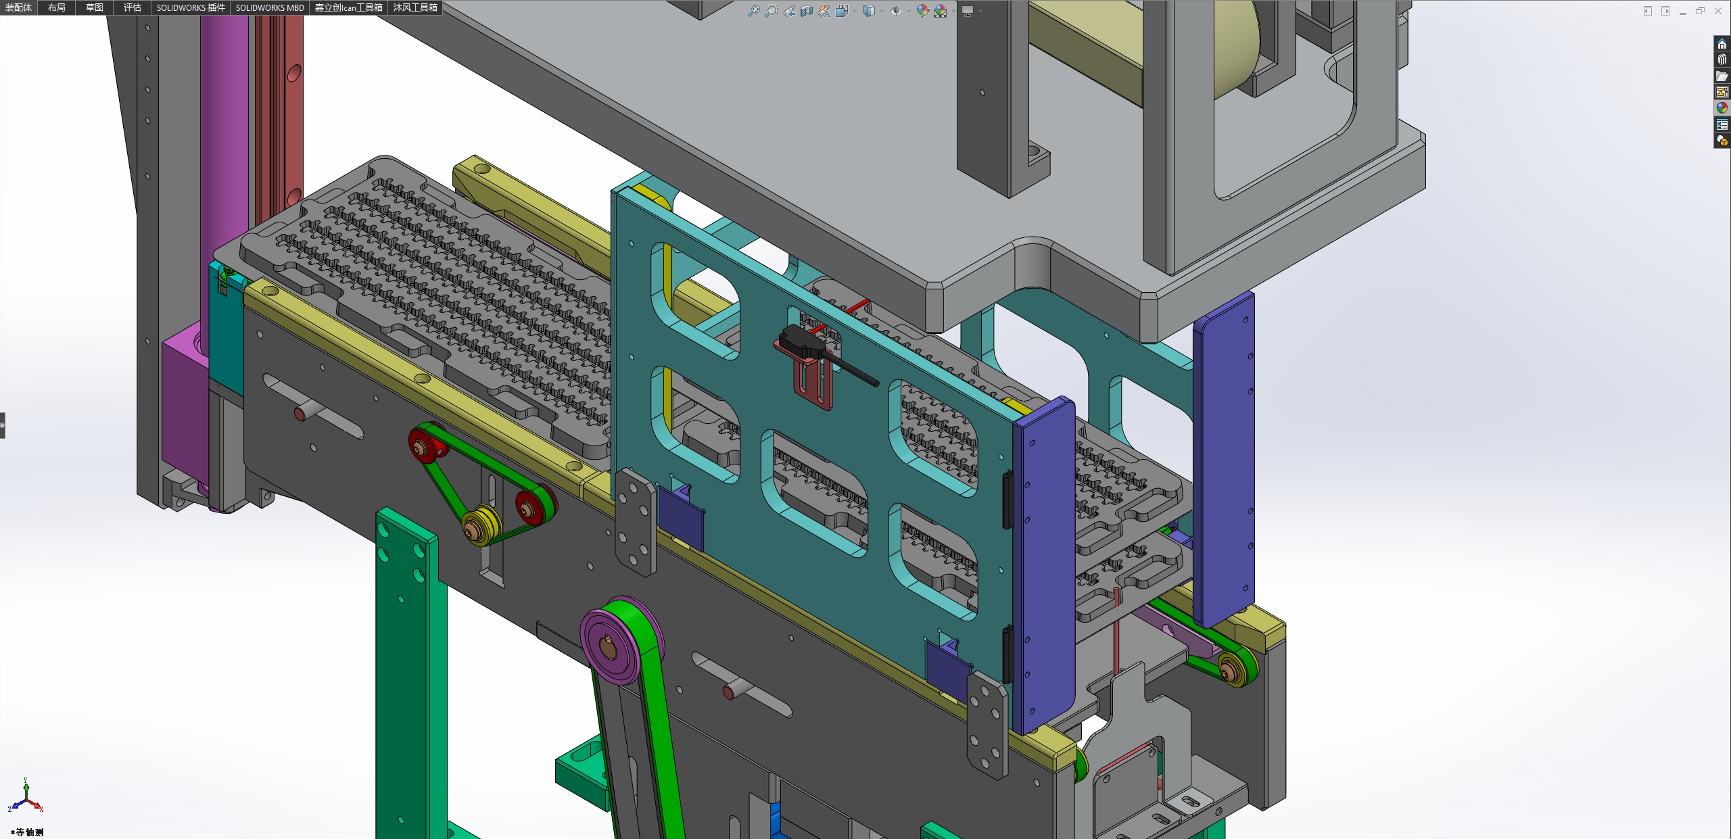Click the Apply Scene icon

pos(940,11)
